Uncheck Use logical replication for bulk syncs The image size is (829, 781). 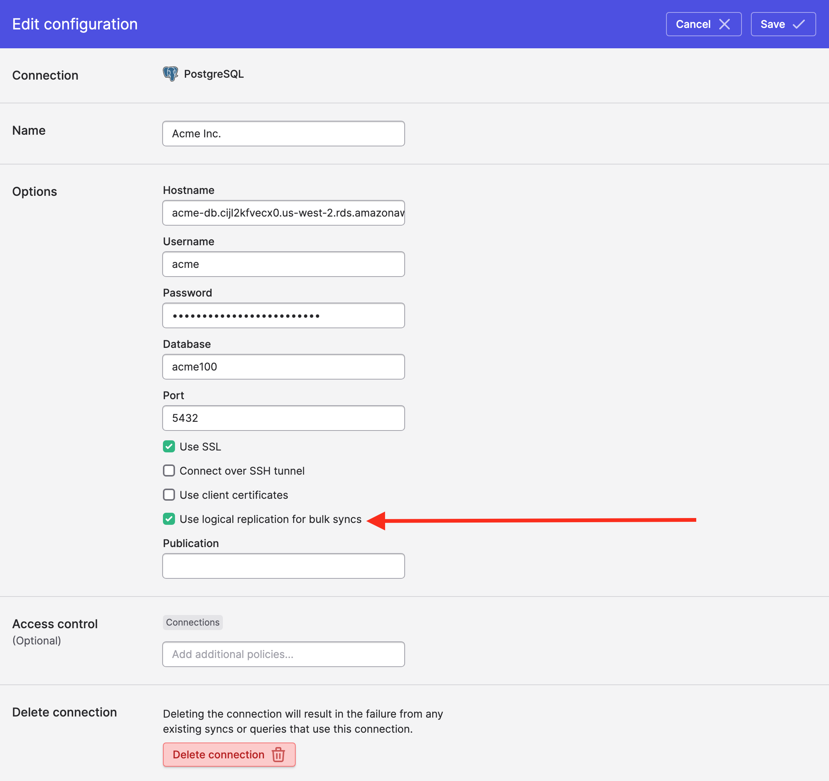coord(169,519)
